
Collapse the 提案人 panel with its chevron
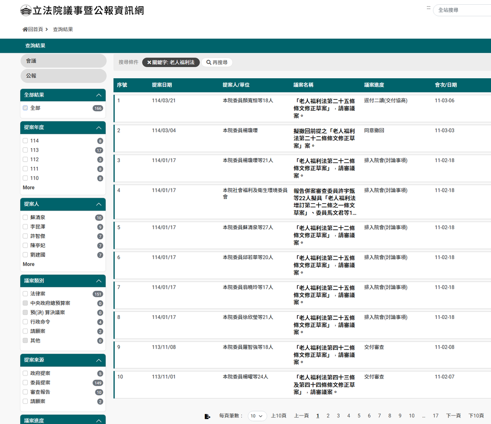[x=98, y=204]
